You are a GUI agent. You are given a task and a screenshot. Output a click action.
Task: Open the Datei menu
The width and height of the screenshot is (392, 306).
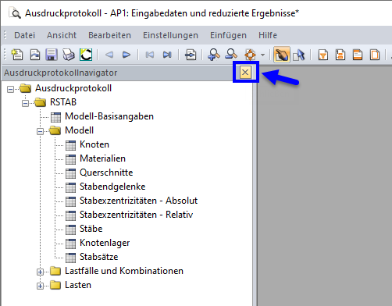(x=24, y=35)
